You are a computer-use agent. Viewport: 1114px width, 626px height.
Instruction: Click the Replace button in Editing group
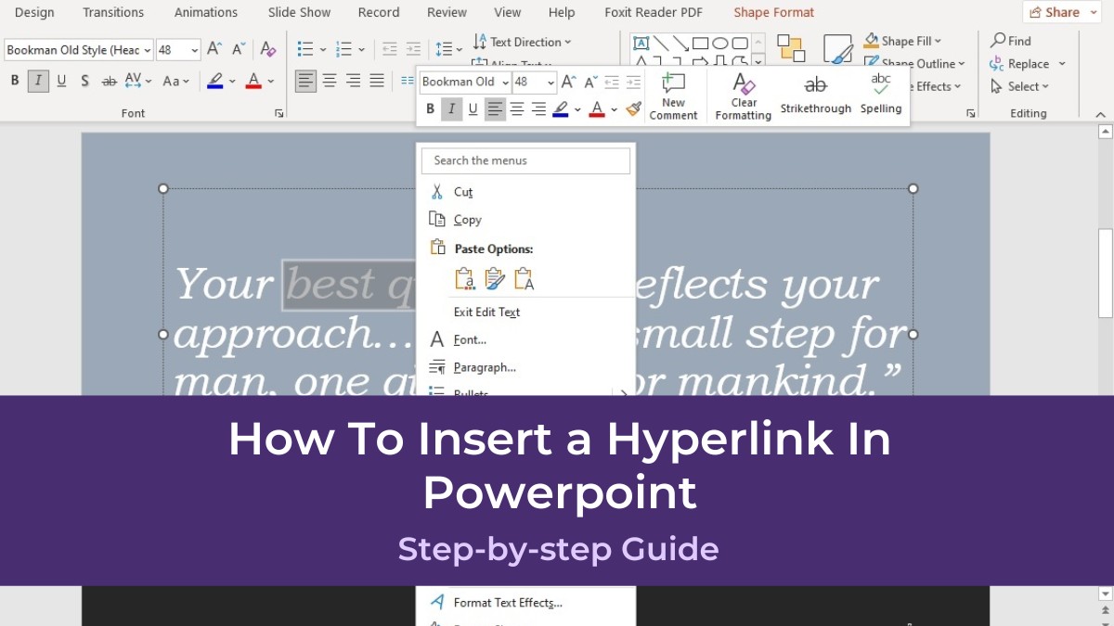[1027, 63]
